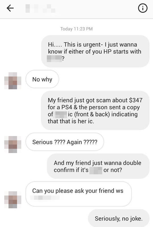Select the 'Serious ???? Again ?????' bubble

(65, 142)
